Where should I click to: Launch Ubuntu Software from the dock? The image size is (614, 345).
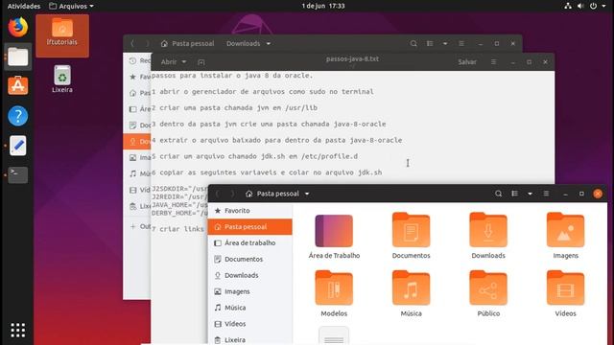click(x=18, y=86)
